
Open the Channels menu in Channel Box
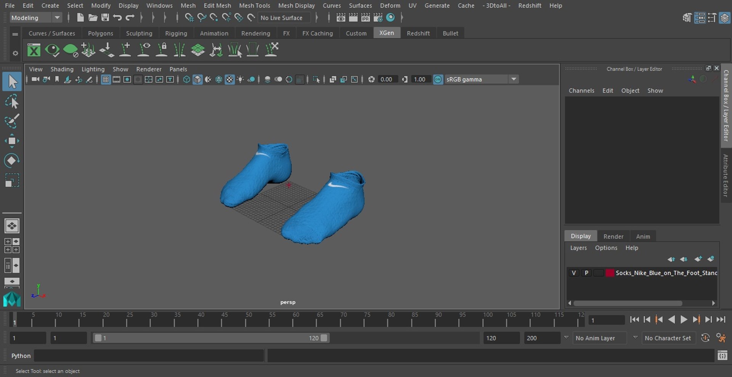[581, 91]
